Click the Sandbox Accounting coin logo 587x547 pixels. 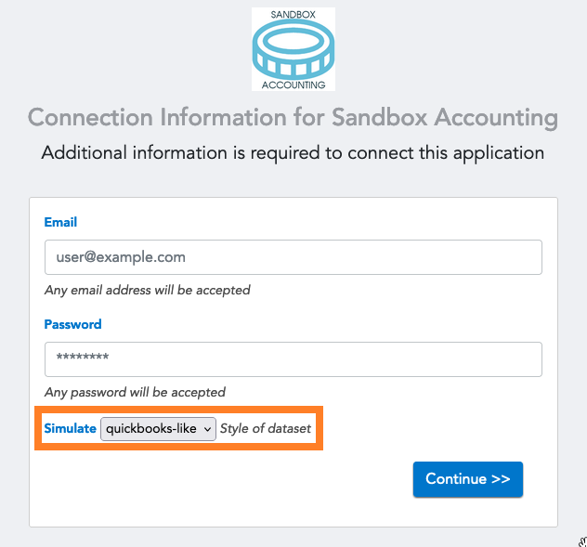293,49
